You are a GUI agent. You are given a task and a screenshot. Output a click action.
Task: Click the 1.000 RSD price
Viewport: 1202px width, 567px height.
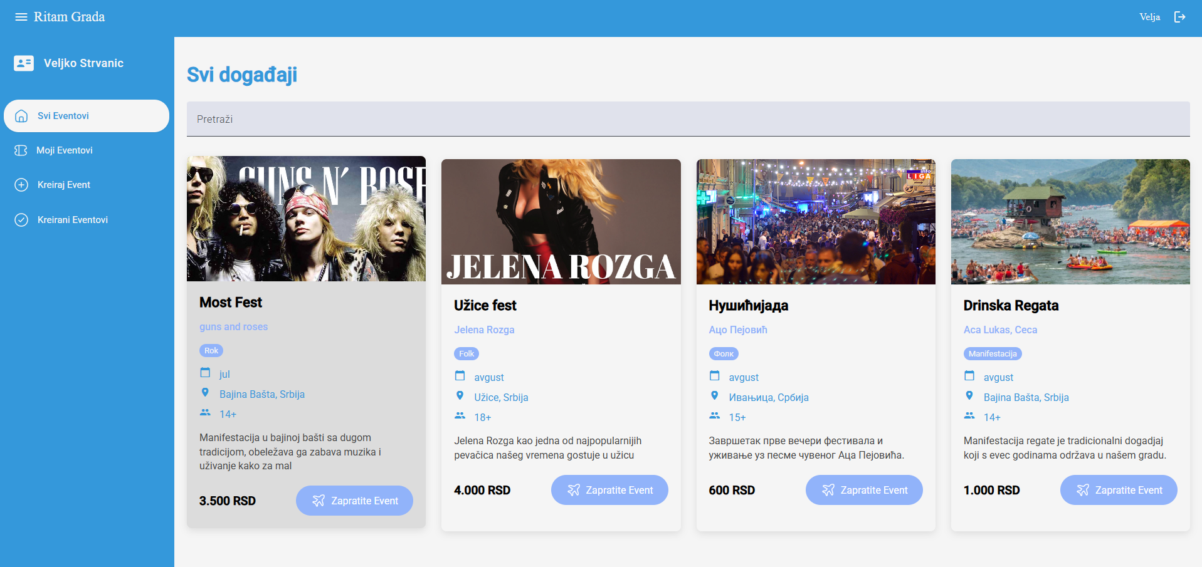(992, 491)
